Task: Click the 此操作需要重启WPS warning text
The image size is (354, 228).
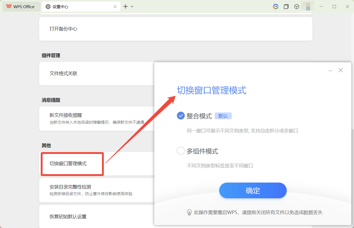Action: (258, 213)
